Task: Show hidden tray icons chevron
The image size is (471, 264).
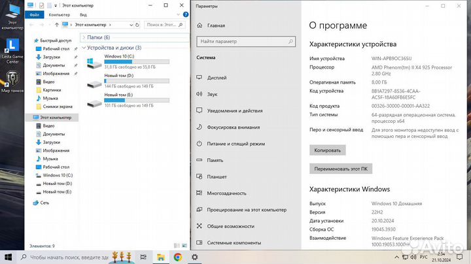Action: [x=396, y=257]
